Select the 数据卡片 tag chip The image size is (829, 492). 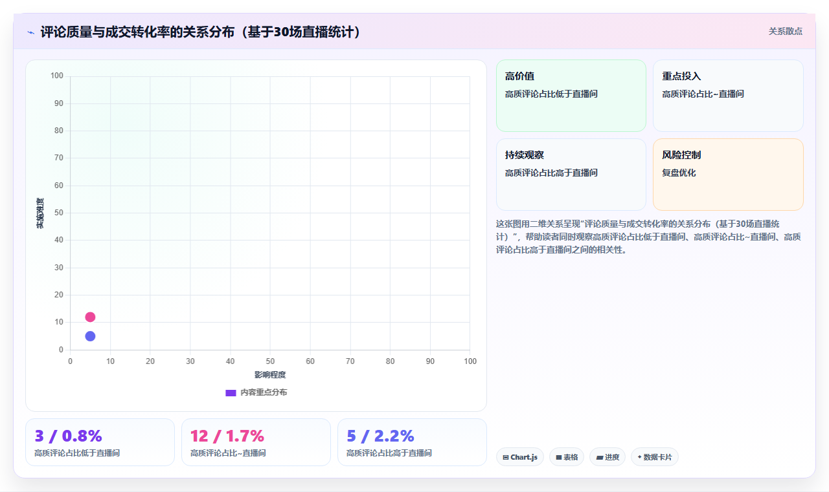[x=655, y=457]
